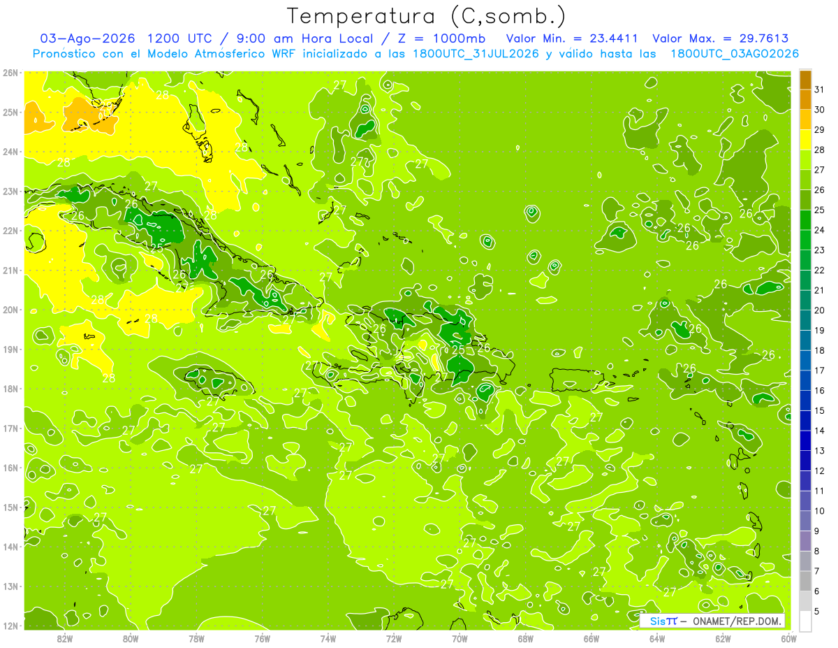Image resolution: width=838 pixels, height=648 pixels.
Task: Click the 18N latitude label
Action: coord(10,389)
